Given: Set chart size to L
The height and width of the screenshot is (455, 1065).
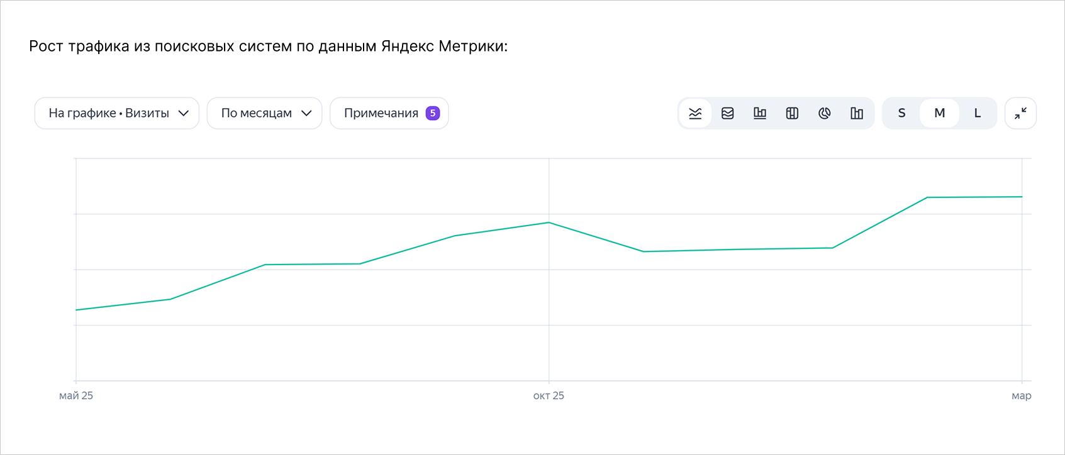Looking at the screenshot, I should 978,113.
